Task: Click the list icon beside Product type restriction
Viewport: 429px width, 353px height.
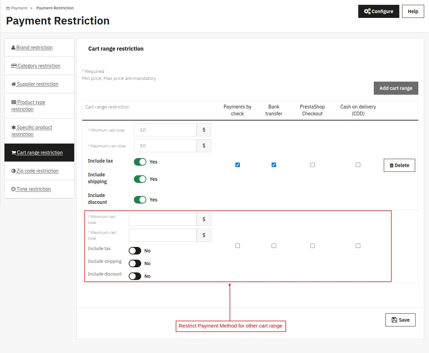Action: click(x=14, y=102)
